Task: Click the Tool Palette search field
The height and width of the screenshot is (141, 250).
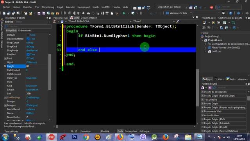Action: pos(231,88)
